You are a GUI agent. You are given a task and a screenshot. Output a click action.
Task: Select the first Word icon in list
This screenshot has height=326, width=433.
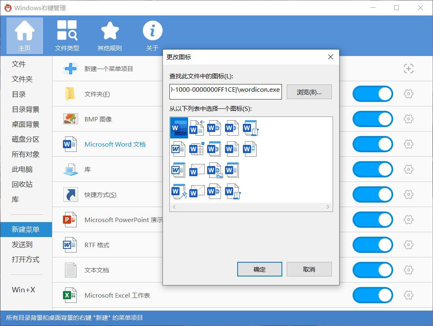tap(179, 128)
